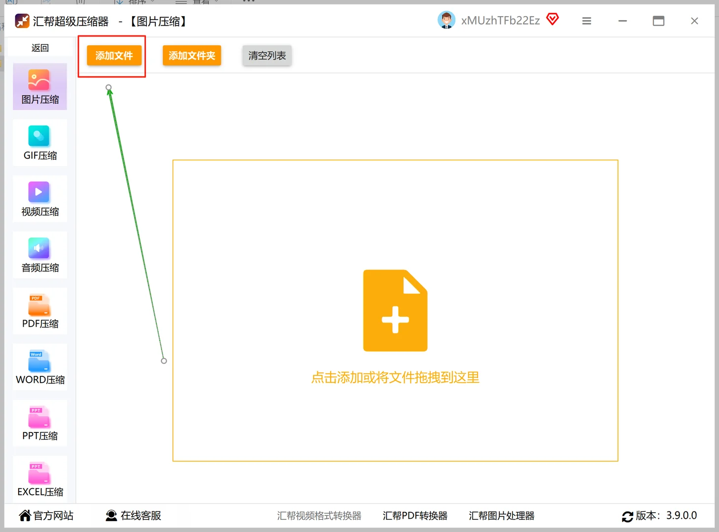
Task: Click the VIP membership heart icon
Action: (552, 19)
